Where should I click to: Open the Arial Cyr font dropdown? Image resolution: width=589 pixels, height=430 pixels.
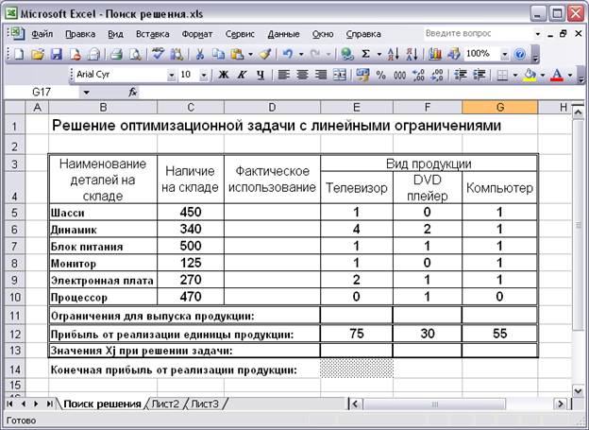171,76
